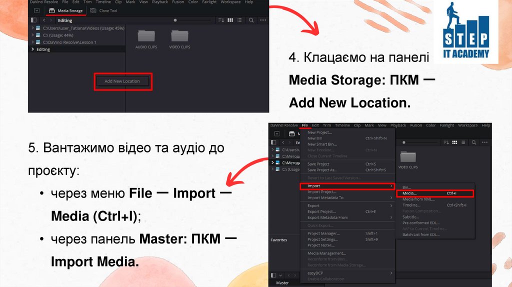Expand the Editing tree item

32,49
